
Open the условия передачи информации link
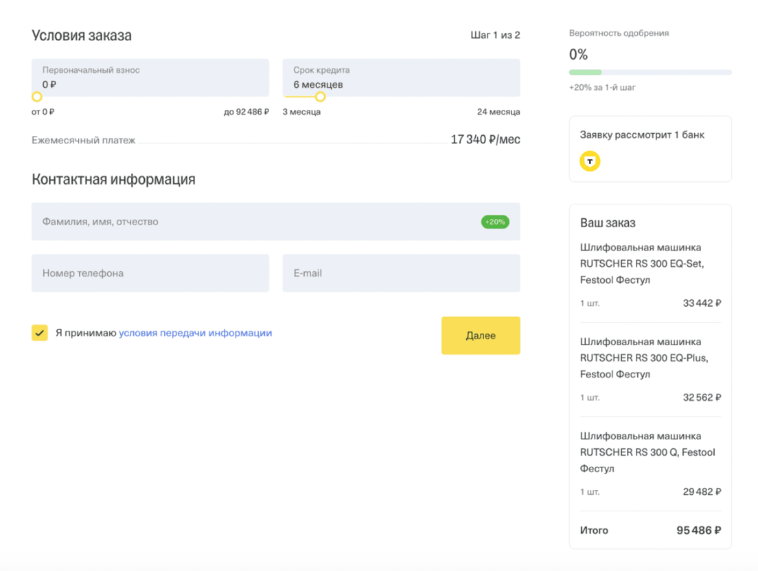pyautogui.click(x=195, y=333)
